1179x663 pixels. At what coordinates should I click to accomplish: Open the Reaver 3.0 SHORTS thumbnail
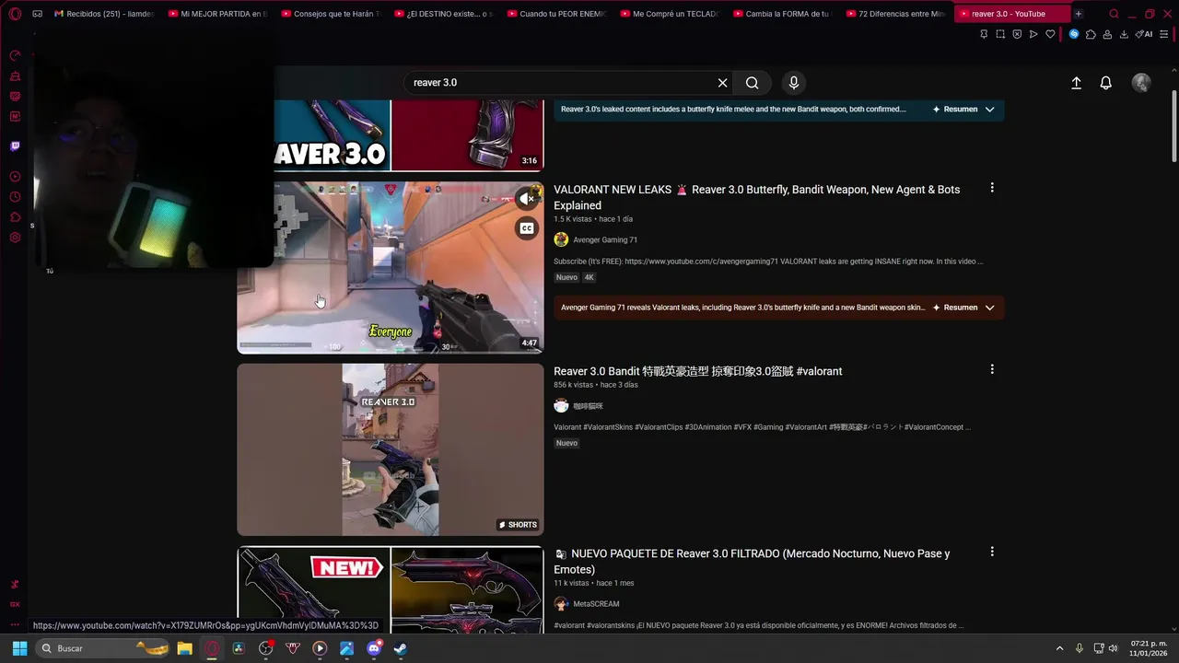pos(391,449)
